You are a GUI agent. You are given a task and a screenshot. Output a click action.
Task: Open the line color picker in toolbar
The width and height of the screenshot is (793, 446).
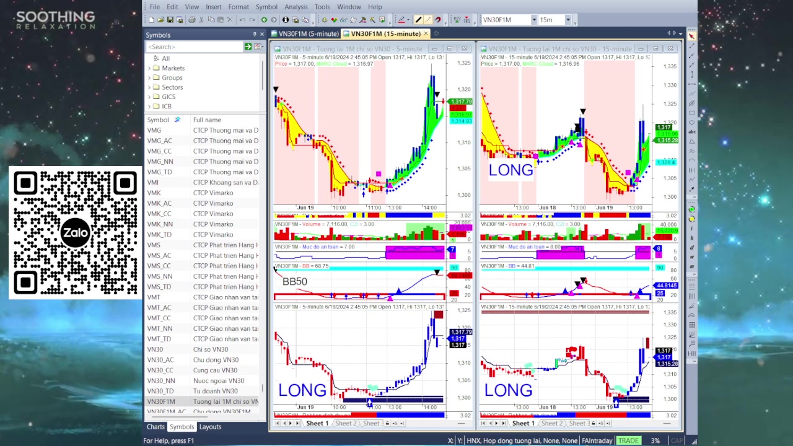401,20
